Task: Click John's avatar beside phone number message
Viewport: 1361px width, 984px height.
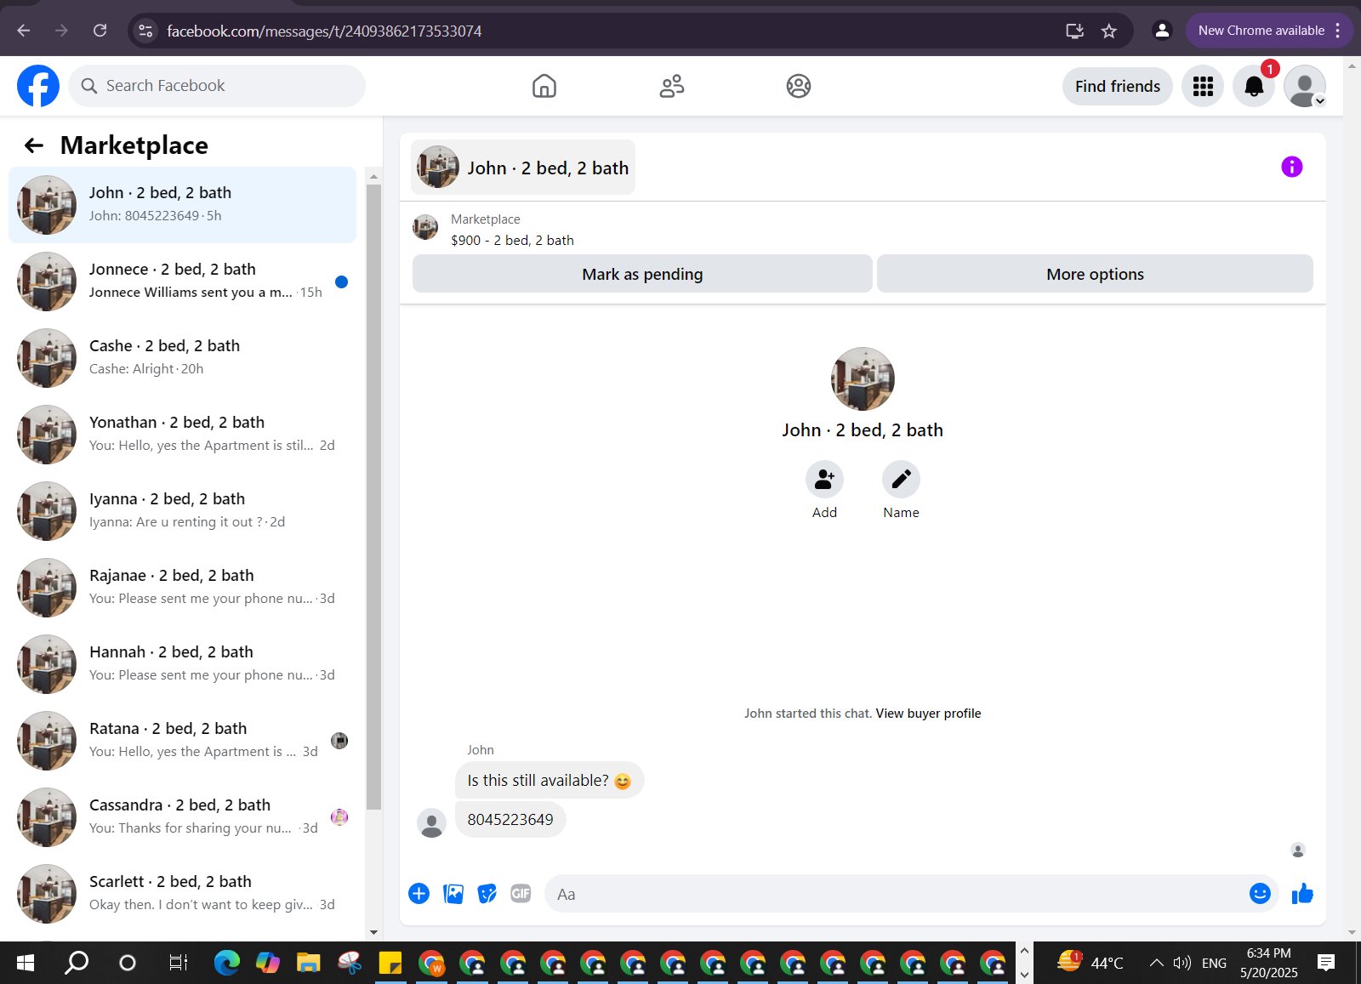Action: [432, 822]
